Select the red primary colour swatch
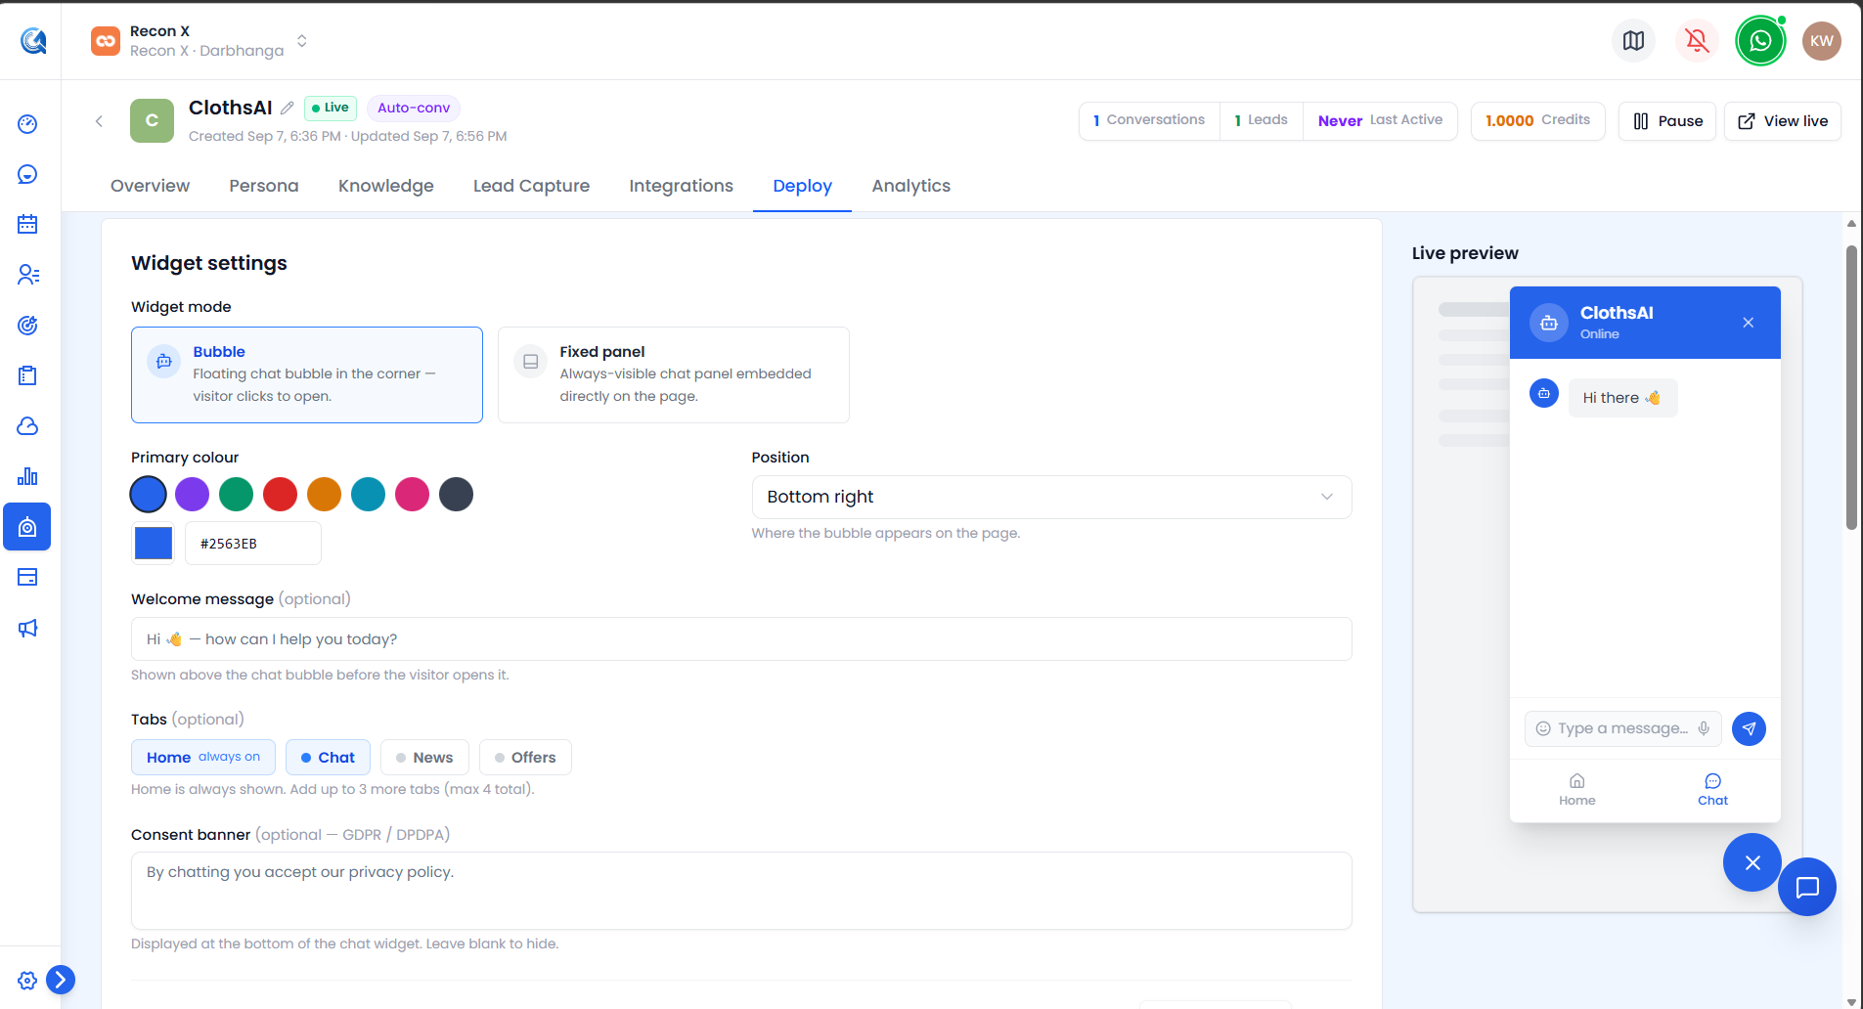This screenshot has width=1863, height=1009. 280,494
